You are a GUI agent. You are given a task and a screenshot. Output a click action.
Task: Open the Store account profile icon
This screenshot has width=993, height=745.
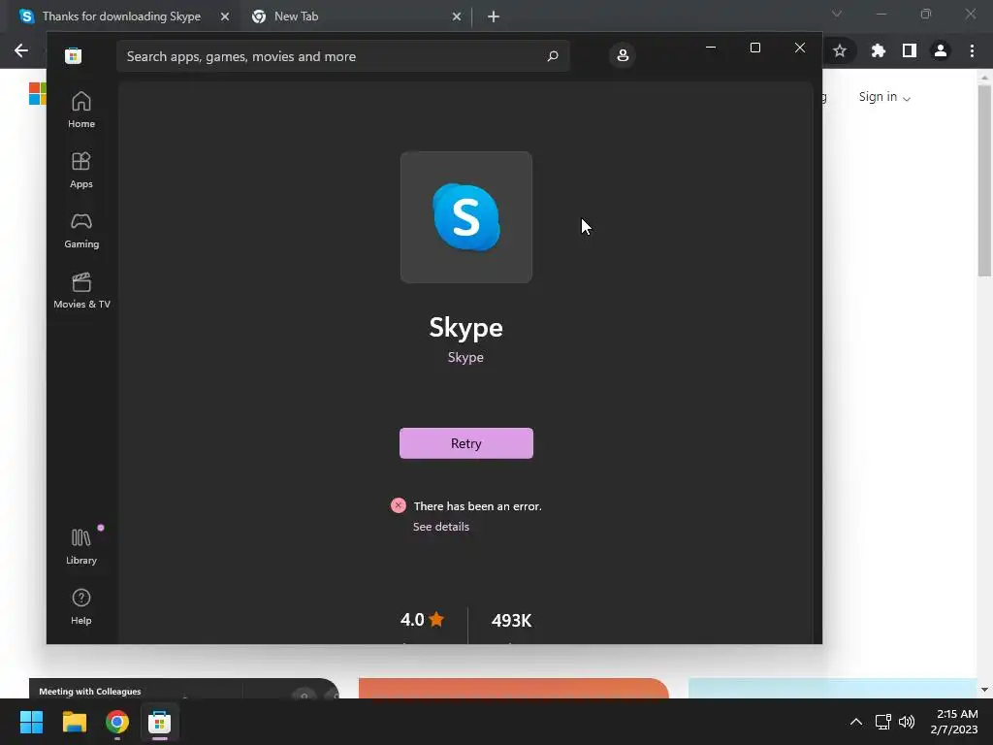coord(623,55)
